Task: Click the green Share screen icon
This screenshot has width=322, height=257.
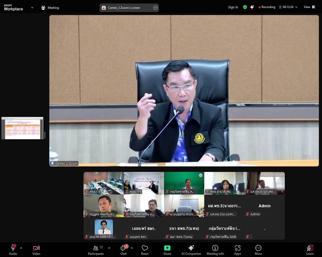Action: coord(167,248)
